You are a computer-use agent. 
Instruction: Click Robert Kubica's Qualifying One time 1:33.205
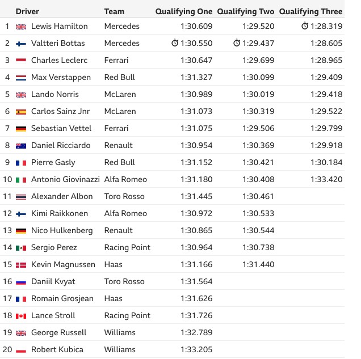196,349
